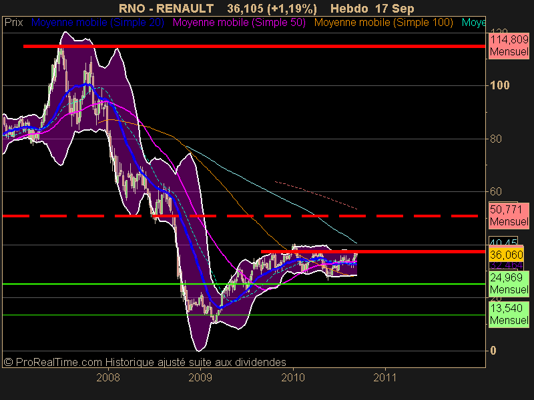Click the 2009 time axis label

[200, 377]
